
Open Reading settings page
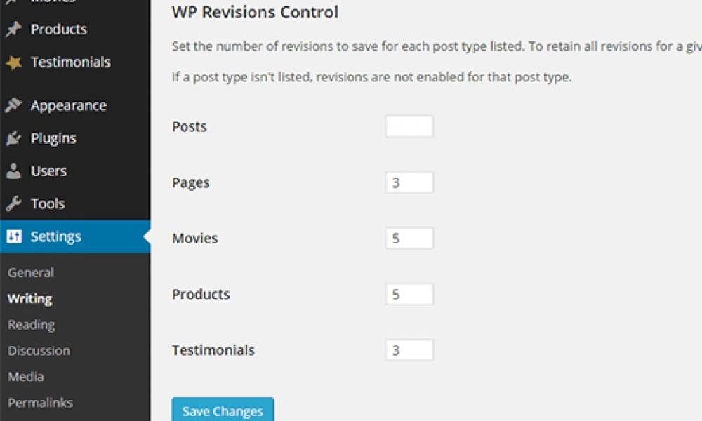click(32, 325)
